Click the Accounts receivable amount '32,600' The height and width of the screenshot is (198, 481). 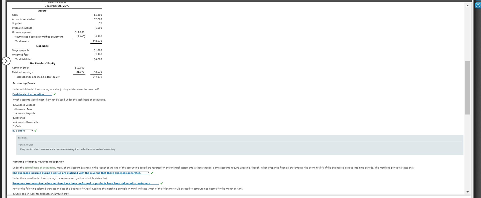[x=98, y=19]
